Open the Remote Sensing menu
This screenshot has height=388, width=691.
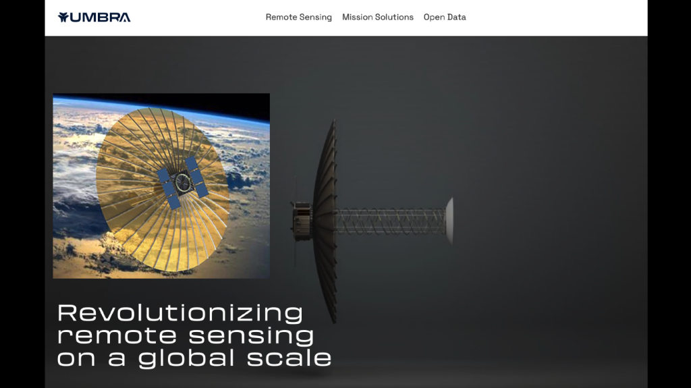tap(298, 17)
